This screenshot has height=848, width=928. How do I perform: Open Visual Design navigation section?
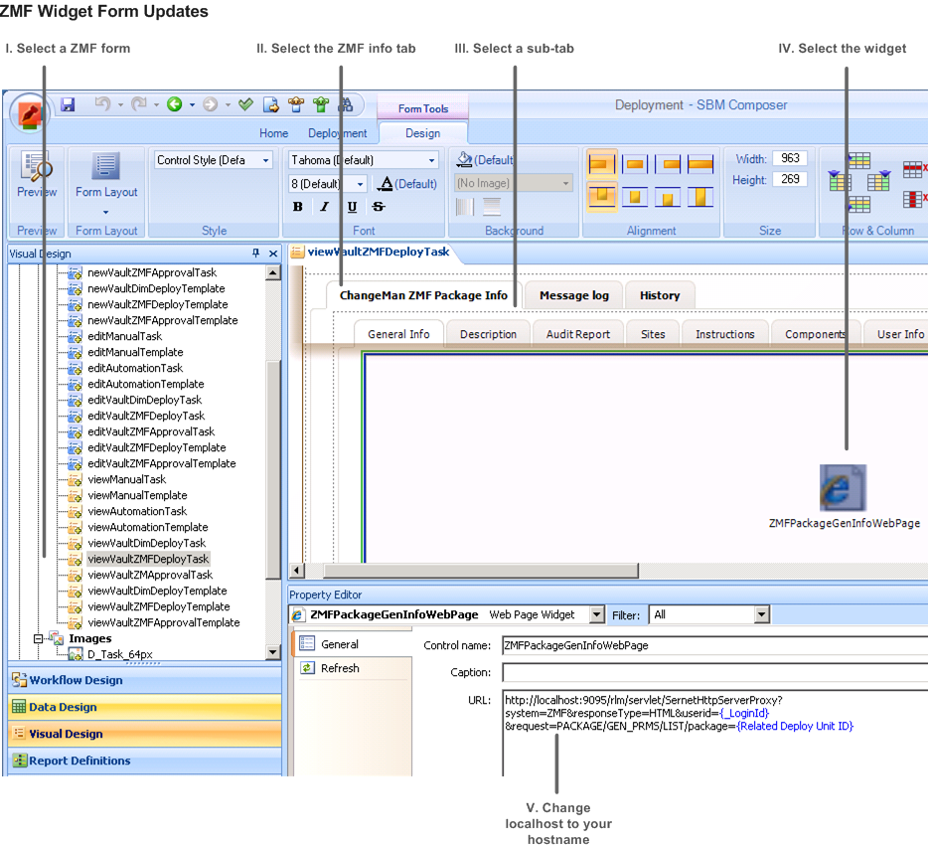coord(145,734)
